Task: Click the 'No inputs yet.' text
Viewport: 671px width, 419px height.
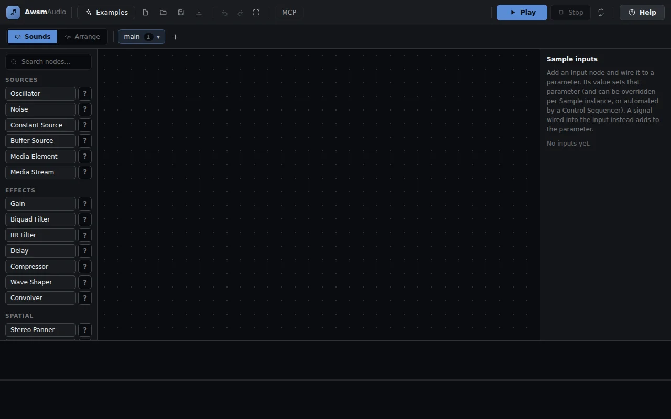Action: (568, 144)
